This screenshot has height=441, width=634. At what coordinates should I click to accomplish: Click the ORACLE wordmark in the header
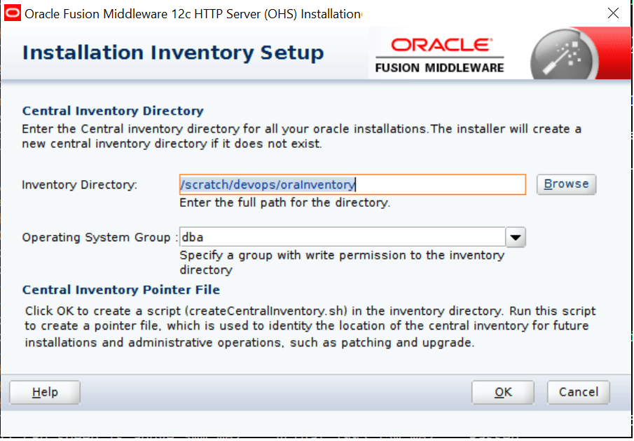point(438,46)
